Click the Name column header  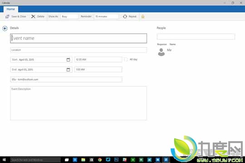click(173, 44)
